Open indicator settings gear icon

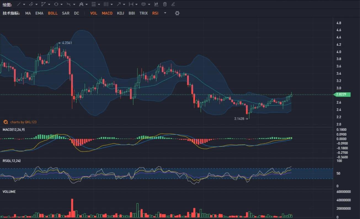(177, 13)
